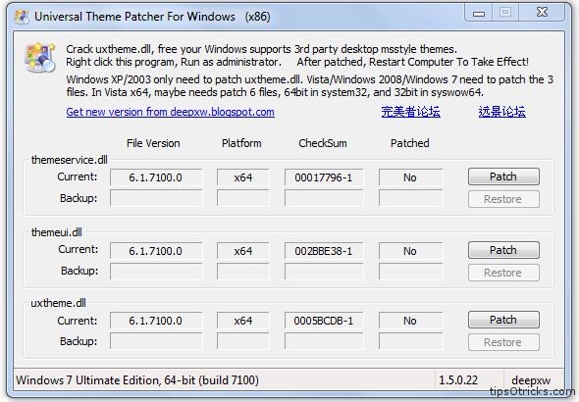Click uxtheme.dll checksum 0005BCDB-1
Image resolution: width=579 pixels, height=402 pixels.
tap(324, 321)
